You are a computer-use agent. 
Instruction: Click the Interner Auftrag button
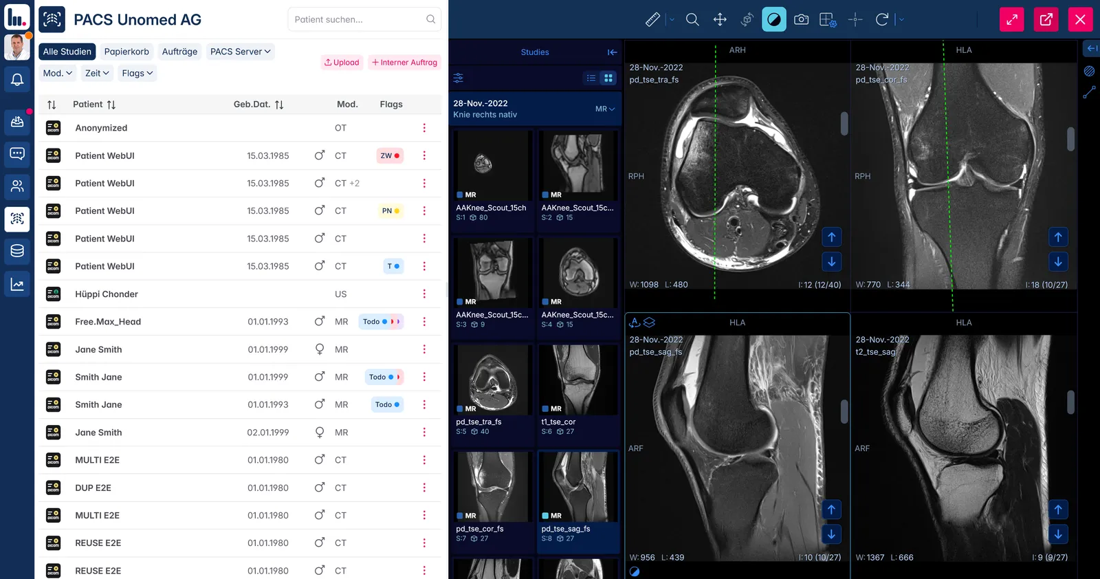[404, 63]
